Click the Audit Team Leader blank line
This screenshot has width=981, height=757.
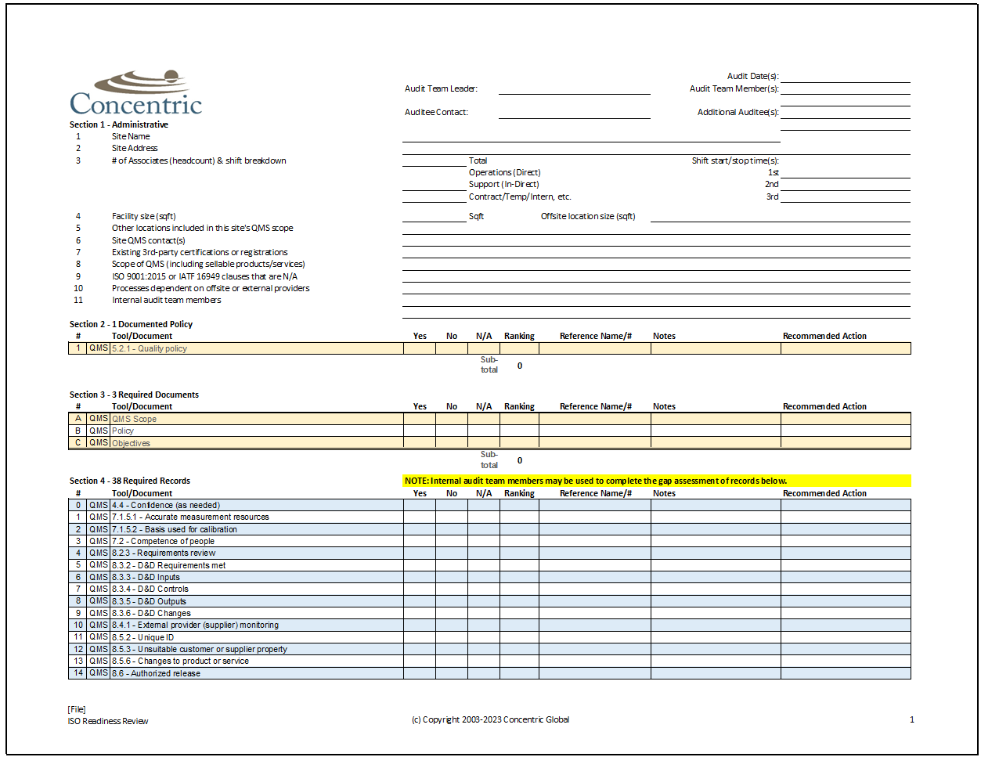(574, 88)
